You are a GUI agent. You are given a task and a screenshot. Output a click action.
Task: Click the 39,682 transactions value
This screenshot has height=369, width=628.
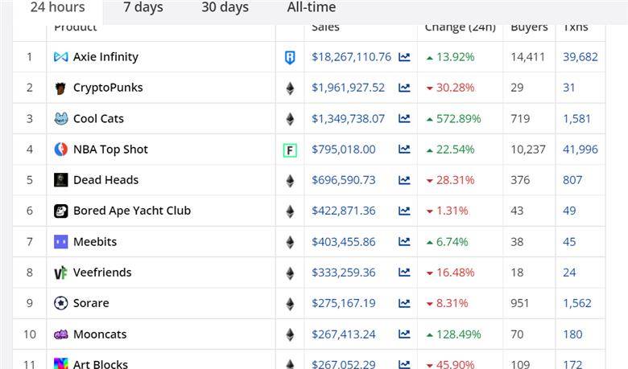(x=580, y=57)
